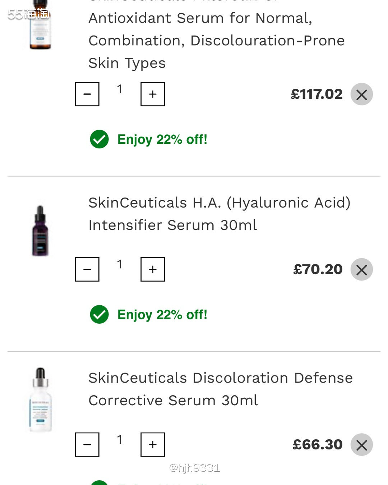Click Enjoy 22% off under H.A. Intensifier Serum
388x485 pixels.
coord(162,315)
